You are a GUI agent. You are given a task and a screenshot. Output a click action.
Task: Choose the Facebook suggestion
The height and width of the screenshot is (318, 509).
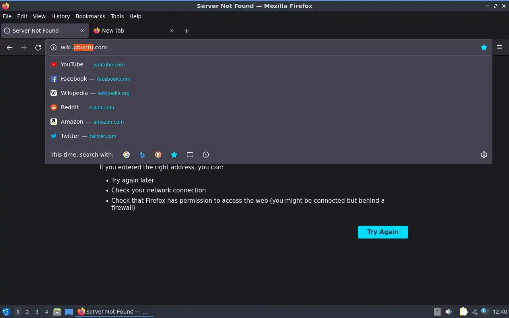pyautogui.click(x=269, y=79)
